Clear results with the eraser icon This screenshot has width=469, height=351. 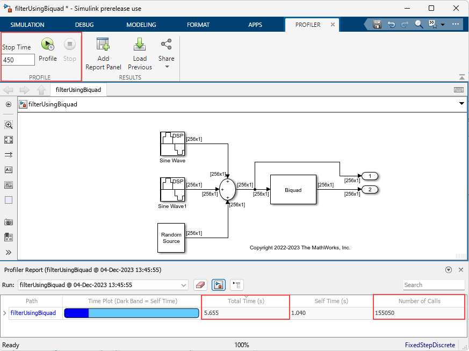pyautogui.click(x=200, y=285)
